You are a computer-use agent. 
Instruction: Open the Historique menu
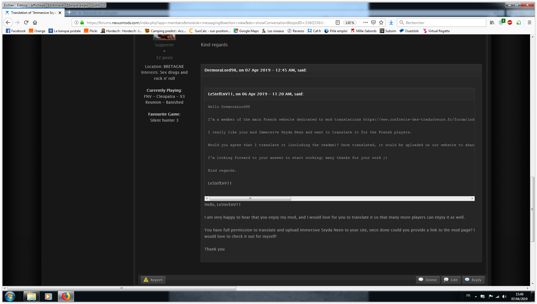click(56, 5)
